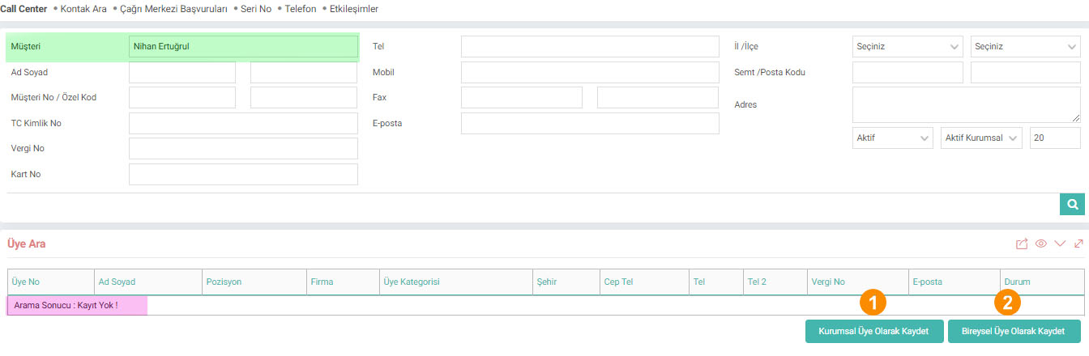Screen dimensions: 1089x356
Task: Click the first Ad Soyad input
Action: pos(182,72)
